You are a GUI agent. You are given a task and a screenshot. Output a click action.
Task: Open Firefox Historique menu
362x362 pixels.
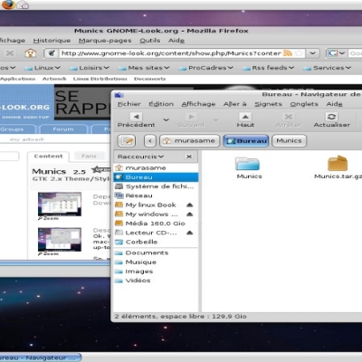point(52,41)
